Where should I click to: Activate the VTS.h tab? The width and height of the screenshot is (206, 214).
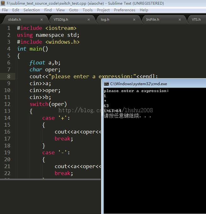(x=196, y=19)
